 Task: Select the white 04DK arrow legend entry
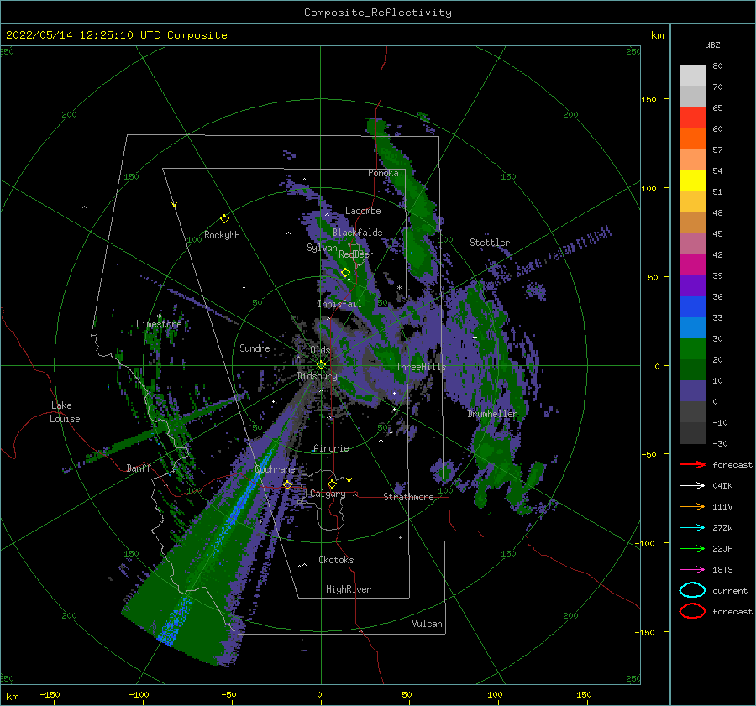click(x=692, y=485)
